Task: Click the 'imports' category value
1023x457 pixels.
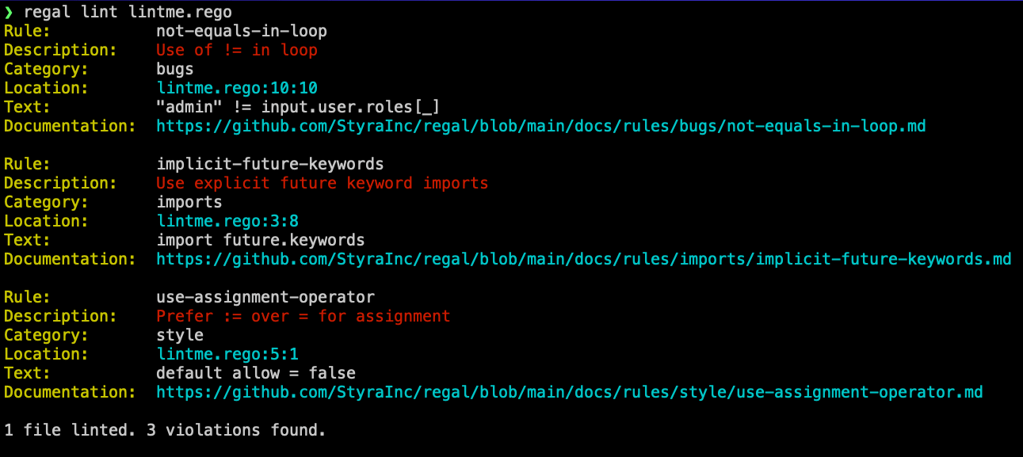Action: [189, 202]
